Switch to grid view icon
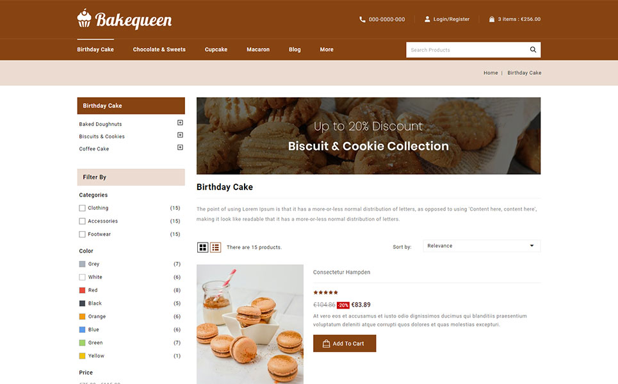Viewport: 618px width, 384px height. click(x=202, y=247)
